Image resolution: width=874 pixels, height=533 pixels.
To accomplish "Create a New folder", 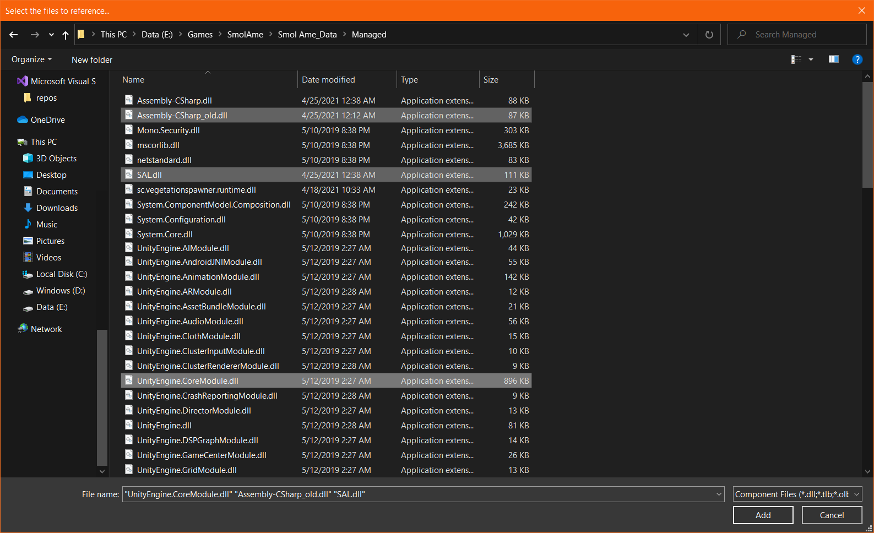I will click(x=92, y=59).
